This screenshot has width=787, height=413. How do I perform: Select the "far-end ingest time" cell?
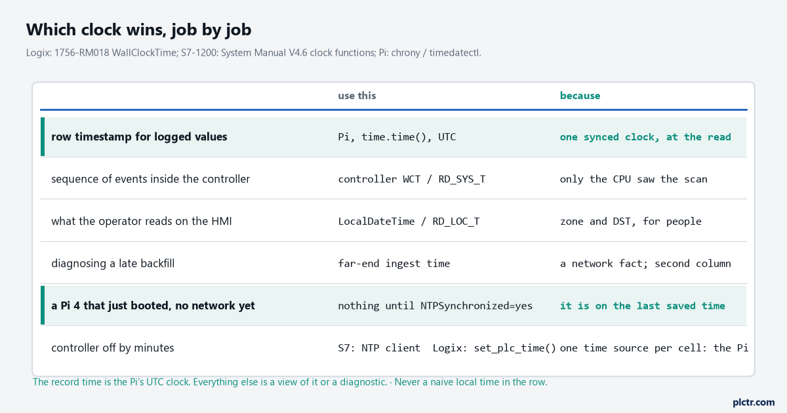click(394, 264)
